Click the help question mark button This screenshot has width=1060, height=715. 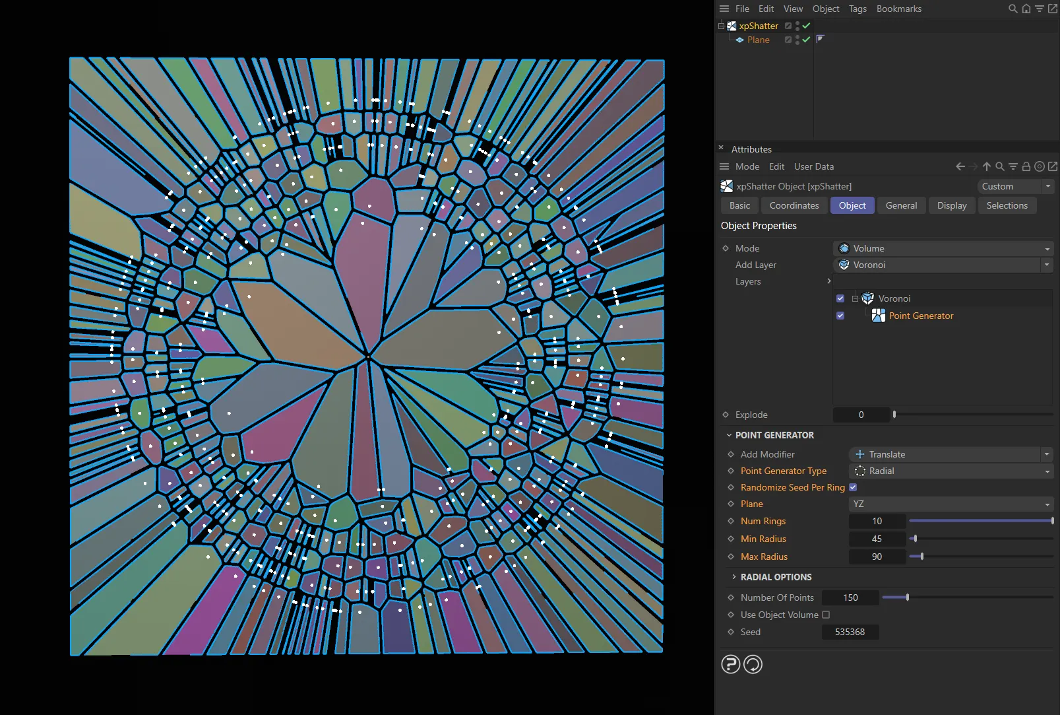tap(731, 665)
